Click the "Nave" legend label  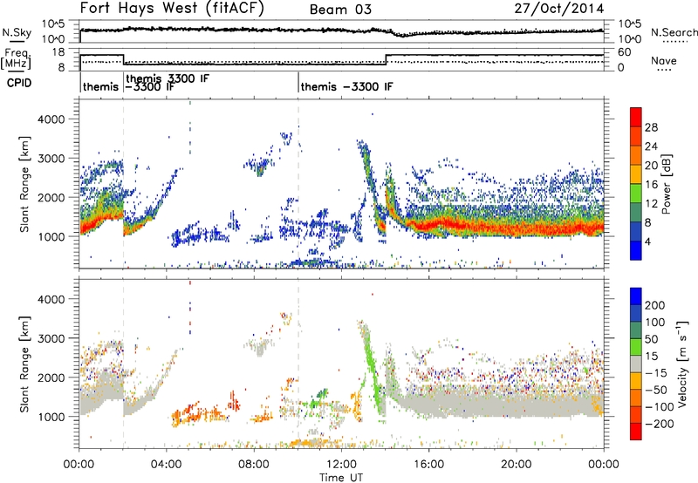664,61
